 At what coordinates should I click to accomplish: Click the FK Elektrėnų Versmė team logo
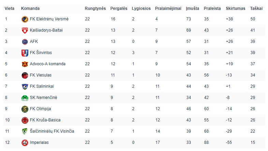(x=25, y=19)
